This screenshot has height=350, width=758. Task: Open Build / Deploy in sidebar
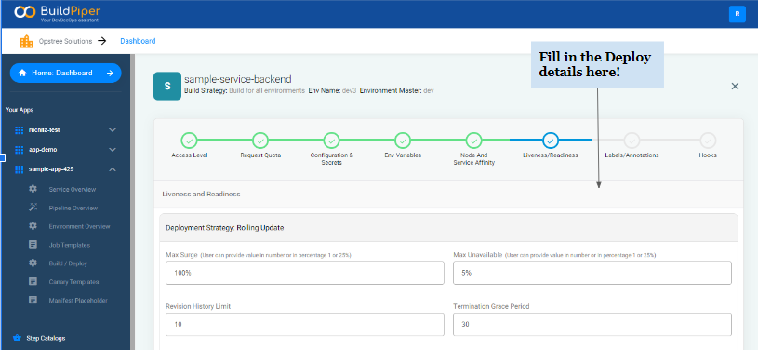68,263
